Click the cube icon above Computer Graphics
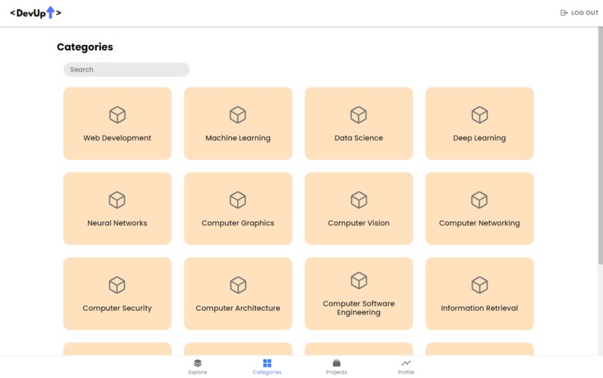Viewport: 603px width, 378px height. click(x=238, y=199)
